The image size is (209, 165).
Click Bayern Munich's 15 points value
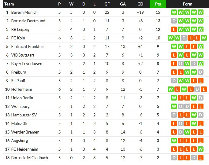tap(158, 12)
